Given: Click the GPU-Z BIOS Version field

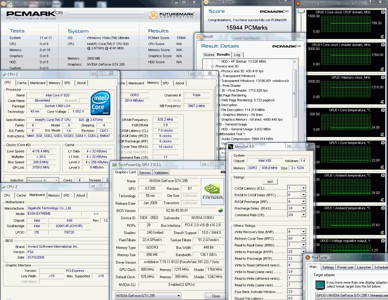Looking at the screenshot, I should [x=177, y=210].
